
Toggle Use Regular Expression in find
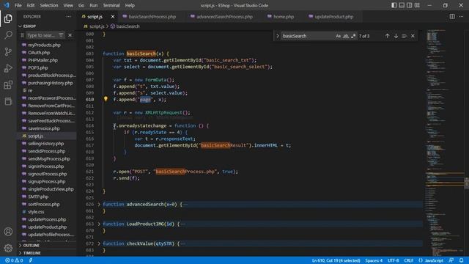[x=353, y=36]
